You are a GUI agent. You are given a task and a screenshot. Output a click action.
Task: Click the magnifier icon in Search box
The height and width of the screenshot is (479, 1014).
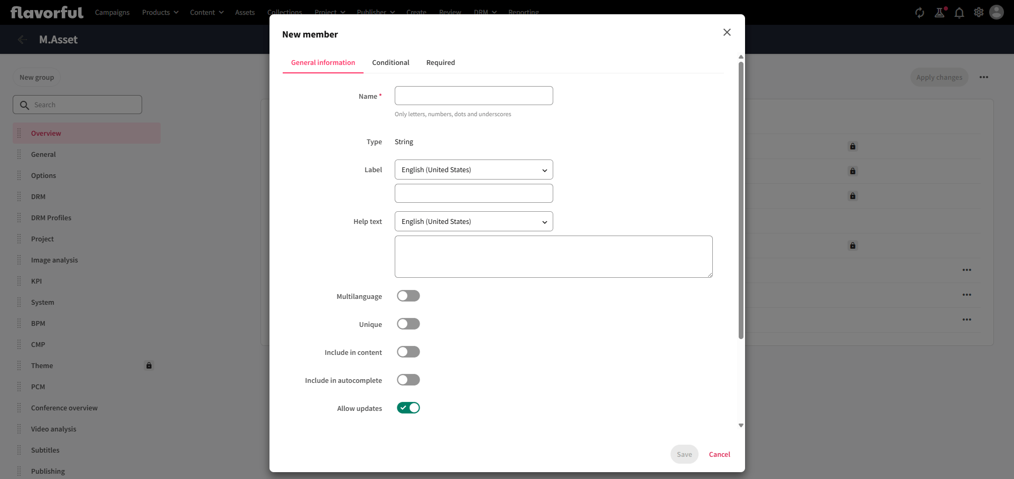[24, 105]
